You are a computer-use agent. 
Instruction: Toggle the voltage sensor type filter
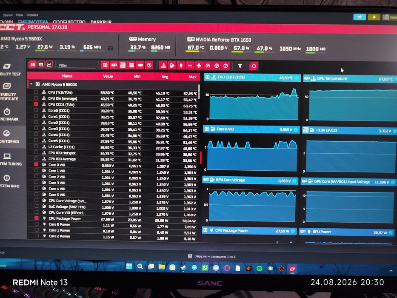click(172, 66)
